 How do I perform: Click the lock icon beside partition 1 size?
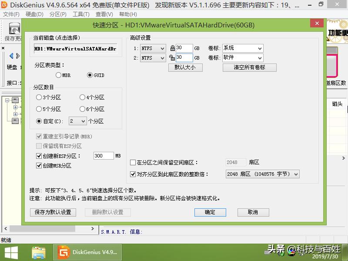173,48
